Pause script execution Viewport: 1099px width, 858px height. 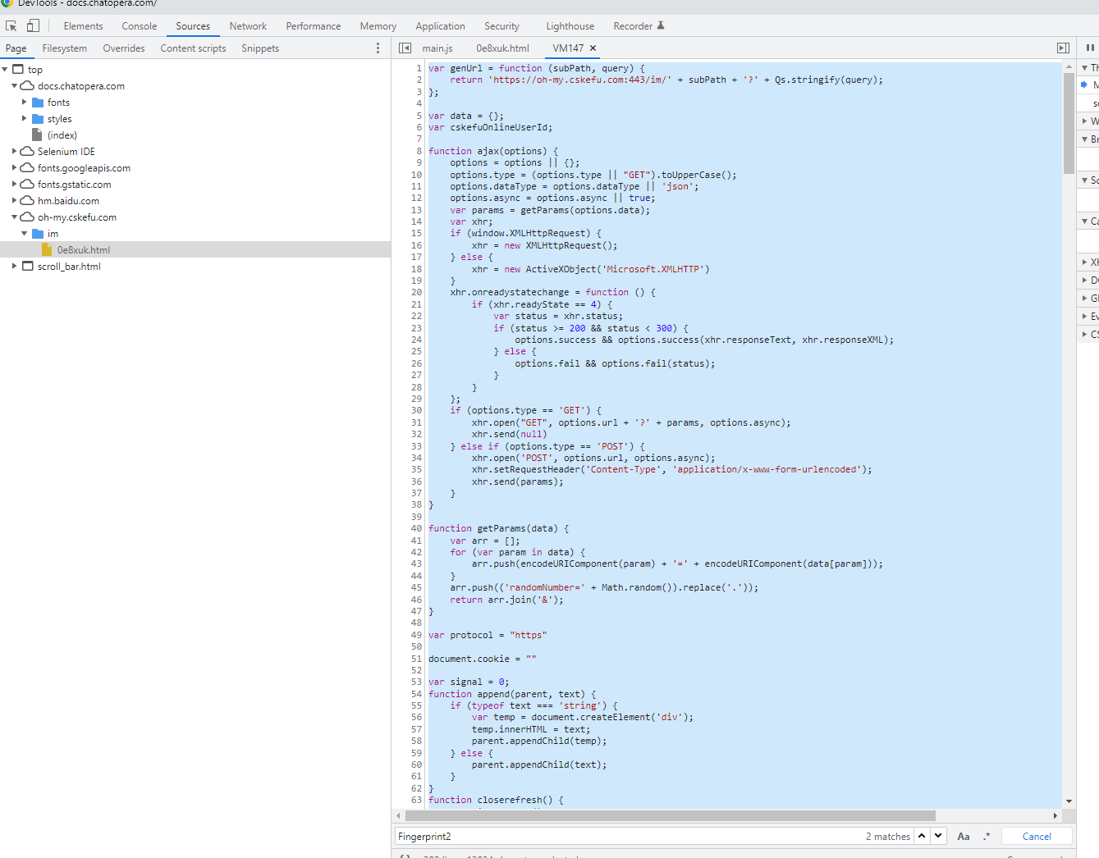1090,48
